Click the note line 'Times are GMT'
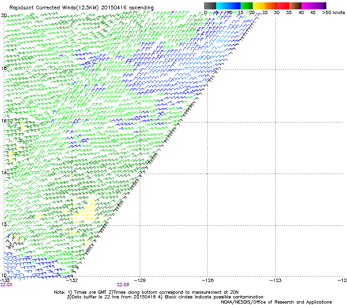Viewport: 347px width, 305px height. pos(91,292)
